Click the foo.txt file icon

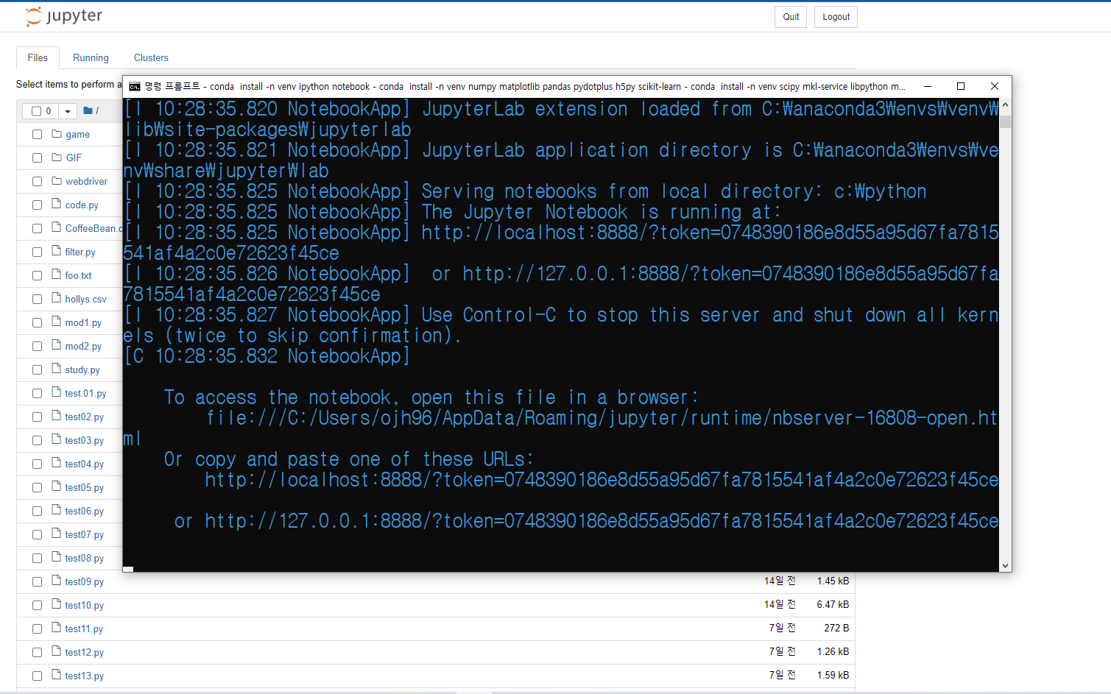coord(57,275)
